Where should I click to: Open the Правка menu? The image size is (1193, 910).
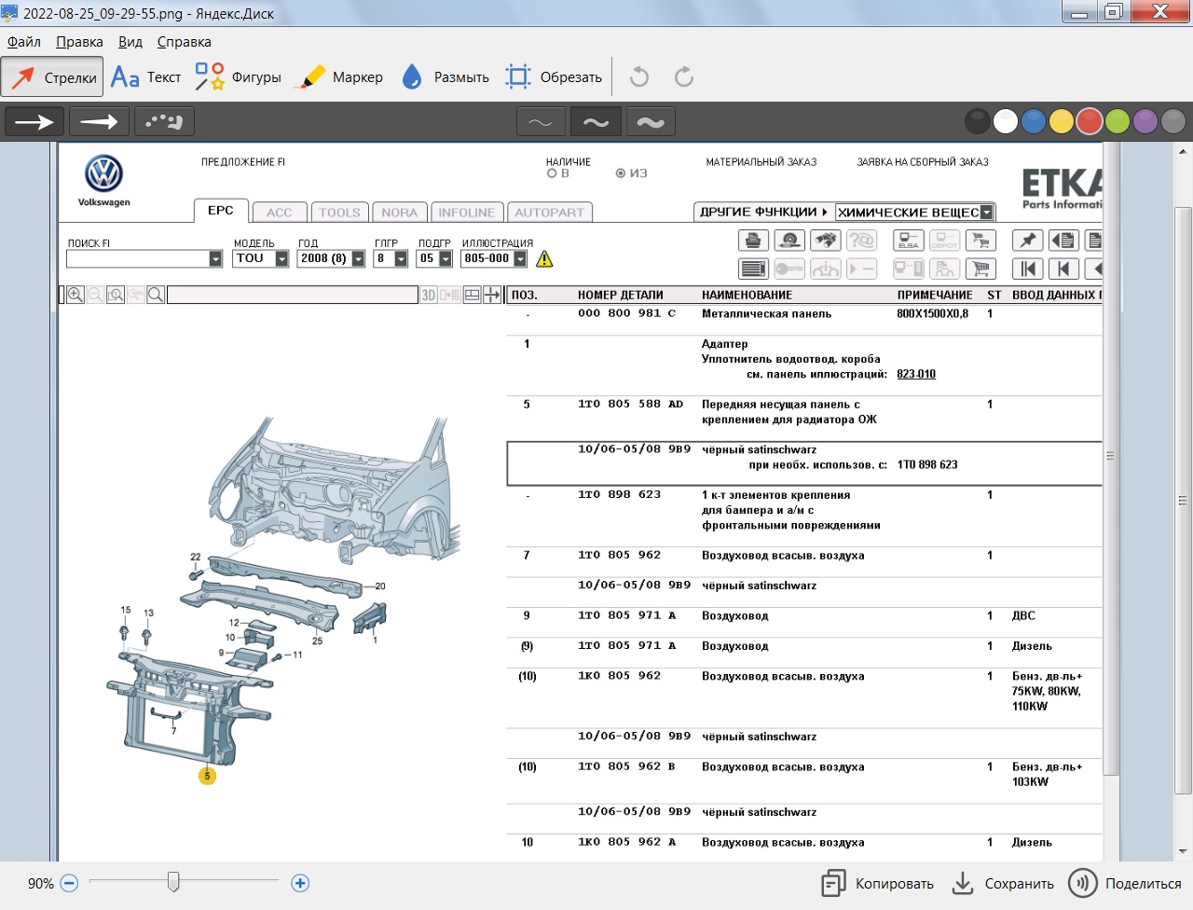[x=79, y=42]
